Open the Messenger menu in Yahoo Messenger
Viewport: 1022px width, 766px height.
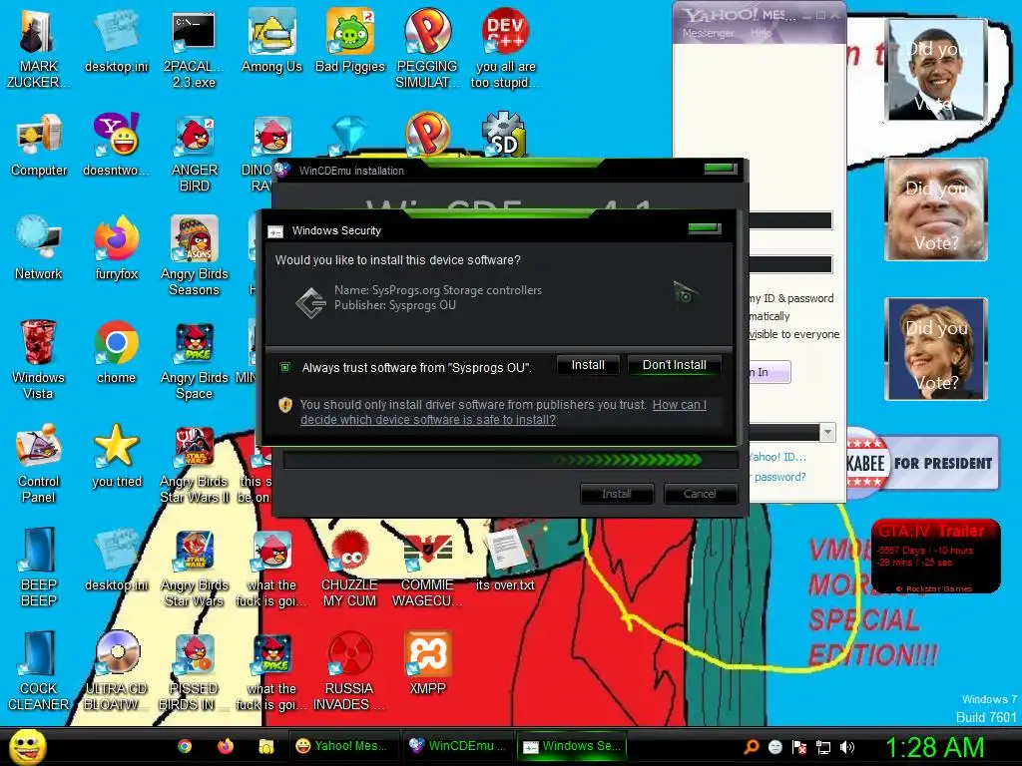(x=708, y=33)
